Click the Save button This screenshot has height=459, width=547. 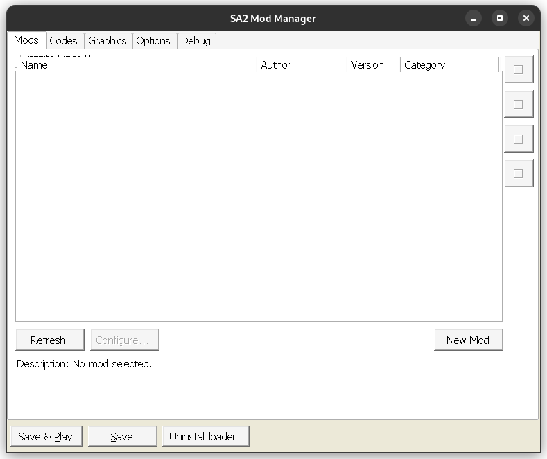click(123, 436)
